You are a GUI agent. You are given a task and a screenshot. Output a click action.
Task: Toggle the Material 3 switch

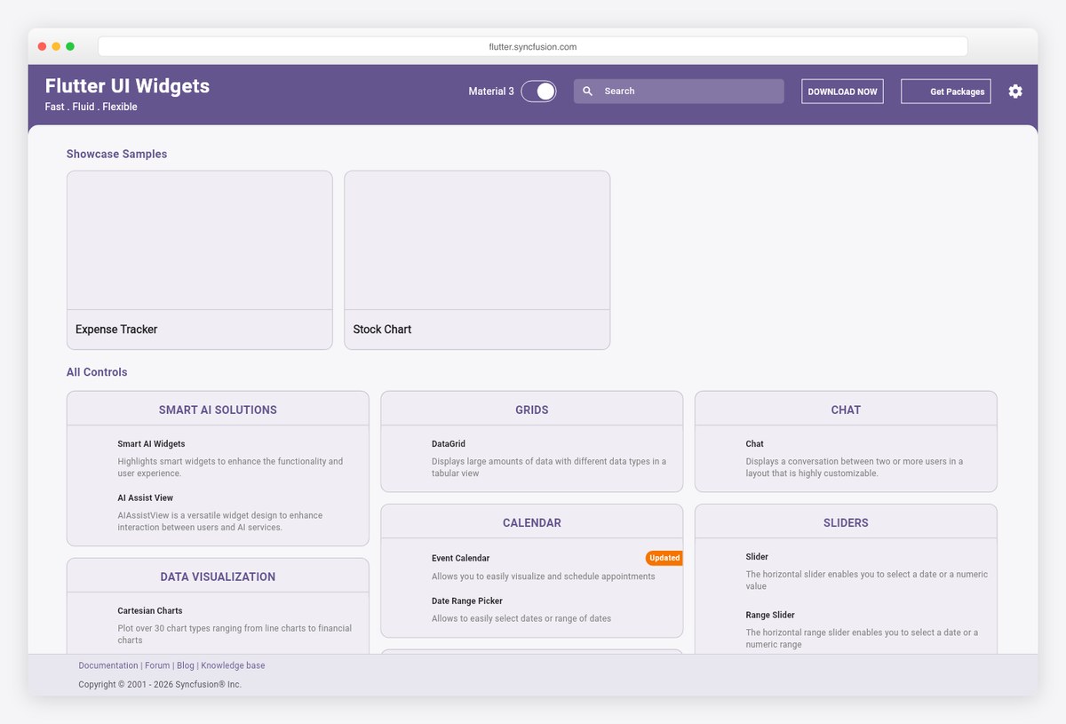(x=538, y=91)
